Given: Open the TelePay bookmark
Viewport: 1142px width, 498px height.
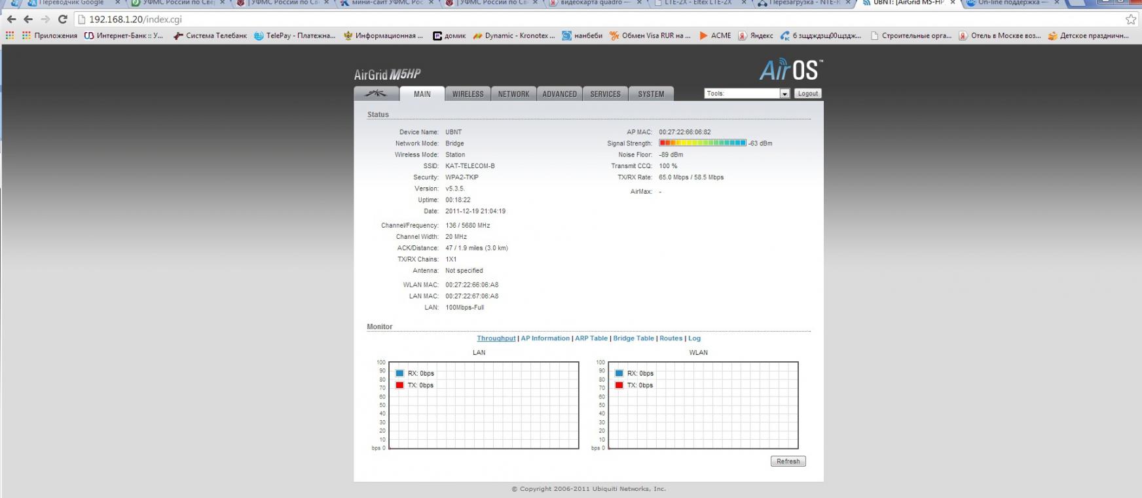Looking at the screenshot, I should pyautogui.click(x=295, y=35).
